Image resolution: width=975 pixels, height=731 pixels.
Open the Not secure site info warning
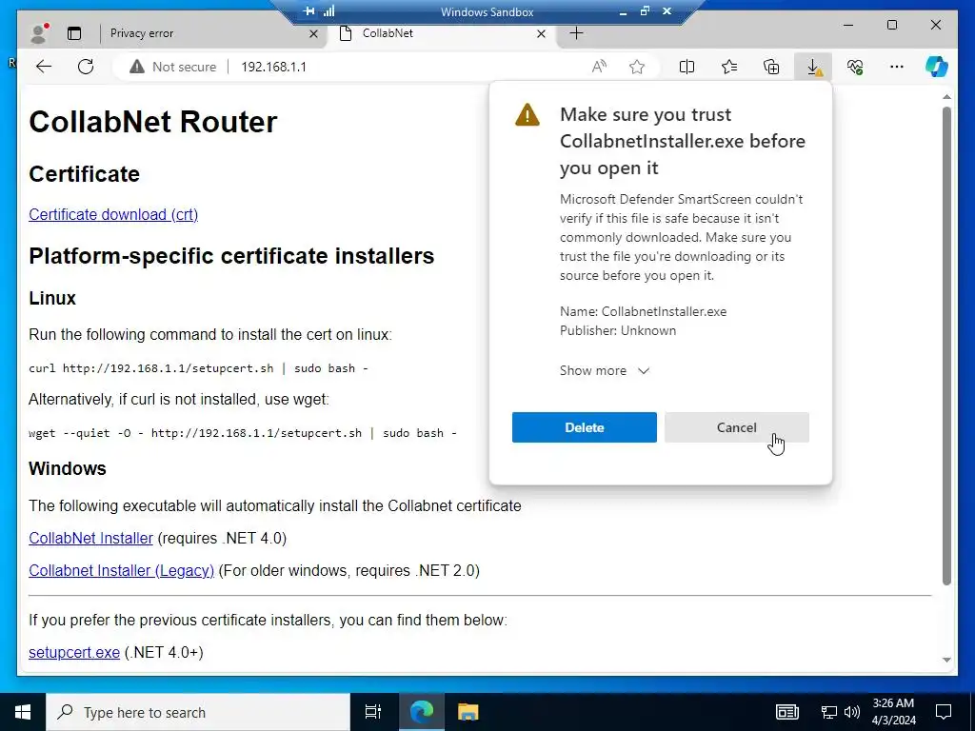tap(173, 67)
